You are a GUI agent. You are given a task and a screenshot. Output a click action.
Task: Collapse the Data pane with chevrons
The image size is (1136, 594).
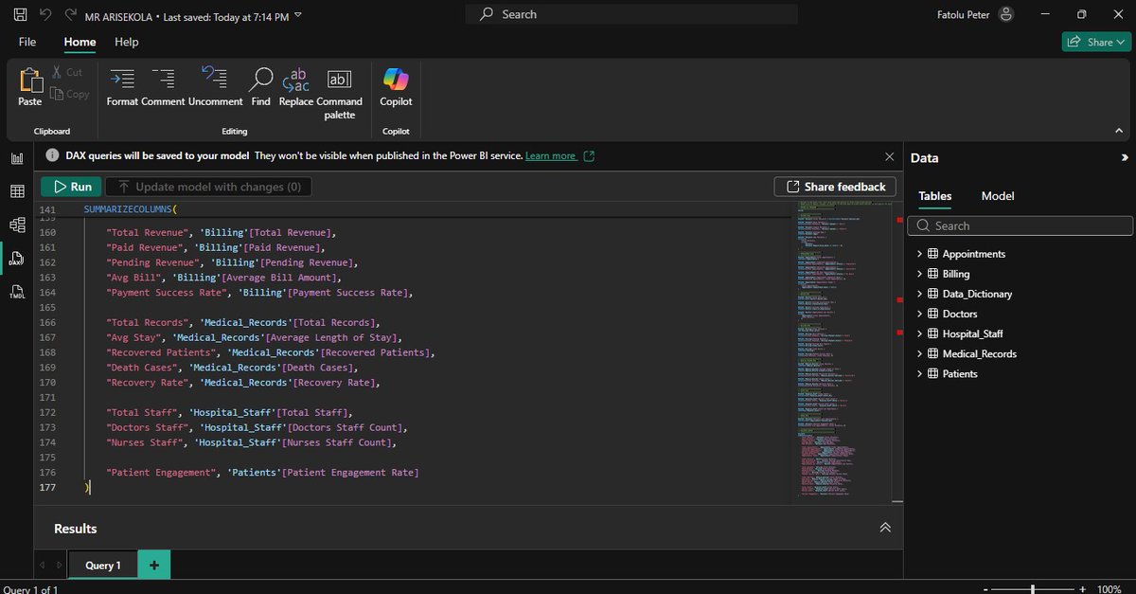[x=1125, y=158]
